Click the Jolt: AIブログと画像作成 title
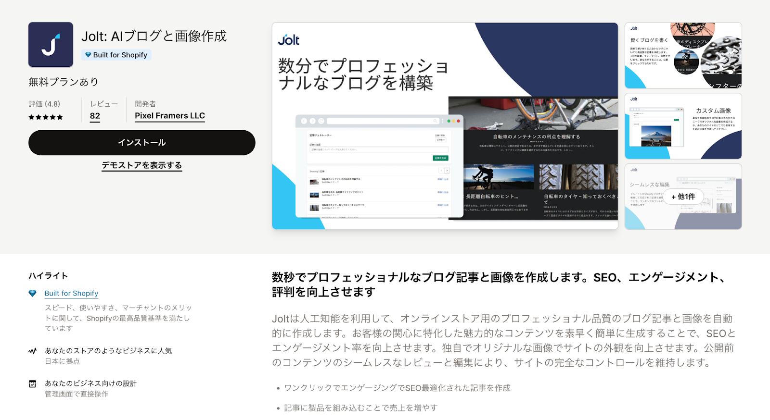This screenshot has width=770, height=420. [x=154, y=36]
